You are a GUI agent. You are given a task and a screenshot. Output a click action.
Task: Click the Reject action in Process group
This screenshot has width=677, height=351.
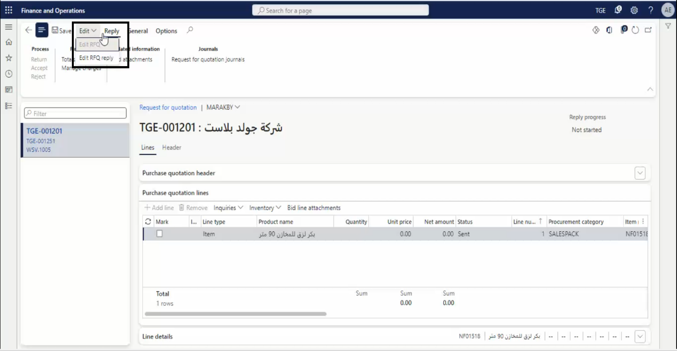38,77
